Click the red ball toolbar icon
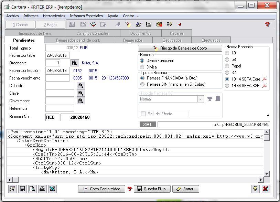The width and height of the screenshot is (280, 202). [x=180, y=24]
